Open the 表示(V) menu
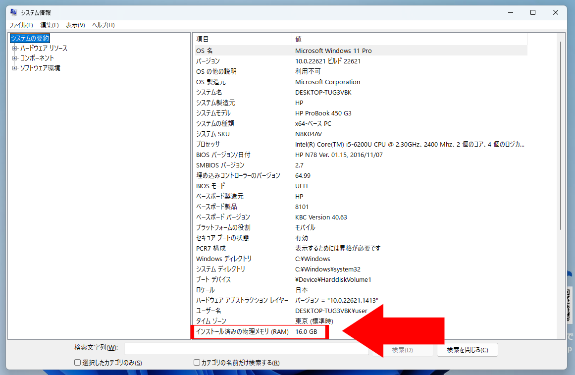 tap(75, 25)
